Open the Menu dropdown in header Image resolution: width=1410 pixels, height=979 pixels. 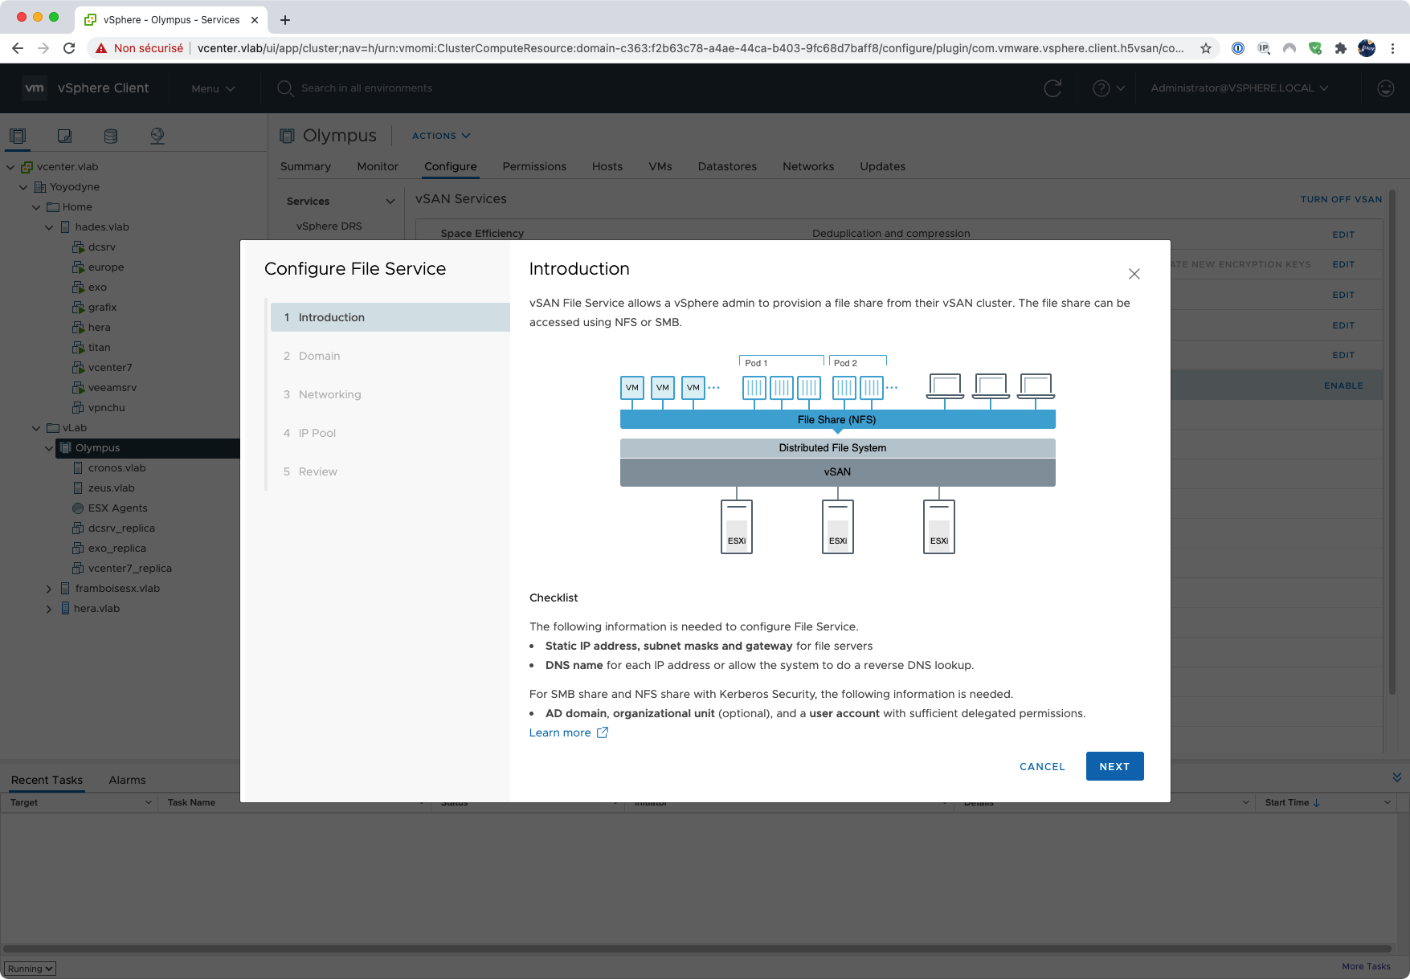pyautogui.click(x=213, y=88)
